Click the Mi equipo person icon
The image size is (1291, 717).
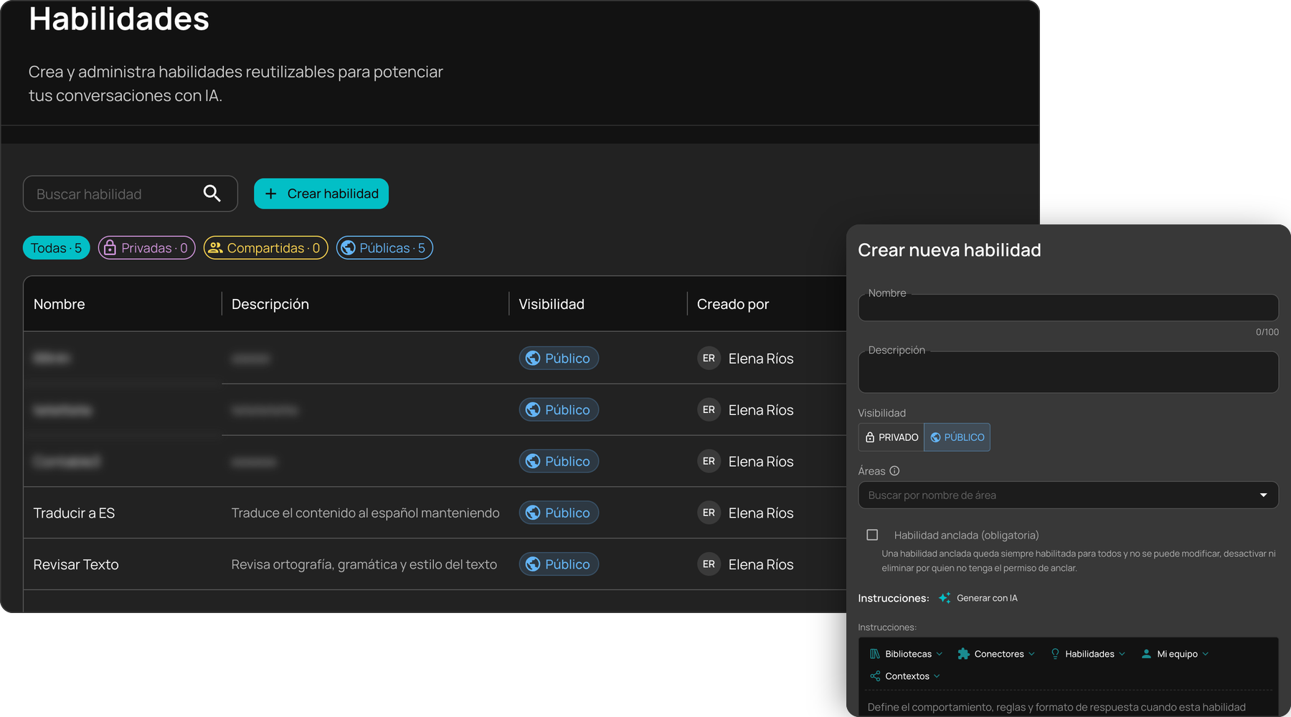click(x=1146, y=654)
